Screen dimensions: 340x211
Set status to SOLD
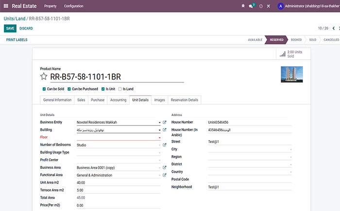pos(312,40)
